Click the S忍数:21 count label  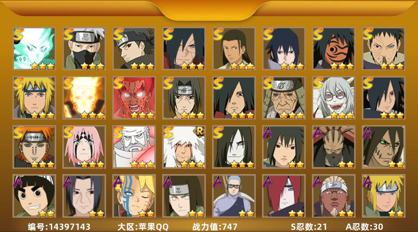point(309,227)
